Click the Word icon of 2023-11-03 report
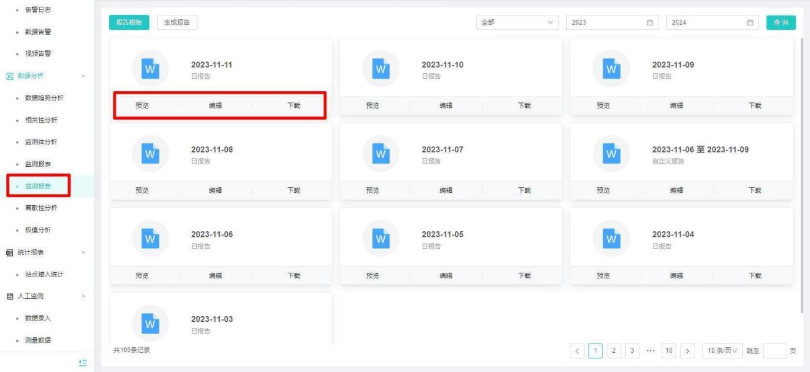810x372 pixels. point(150,323)
